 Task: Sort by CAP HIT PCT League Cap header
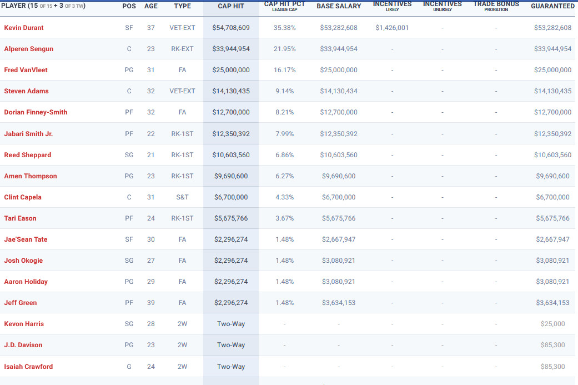coord(285,6)
